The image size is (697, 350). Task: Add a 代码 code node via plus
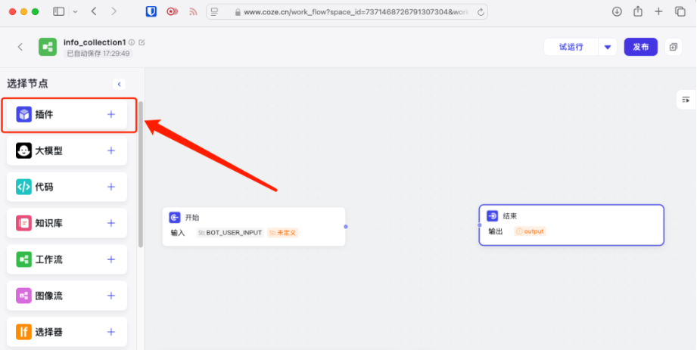pyautogui.click(x=111, y=187)
